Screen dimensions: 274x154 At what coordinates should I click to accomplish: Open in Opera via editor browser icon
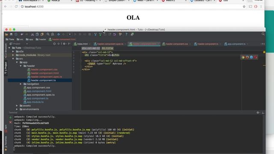[256, 57]
